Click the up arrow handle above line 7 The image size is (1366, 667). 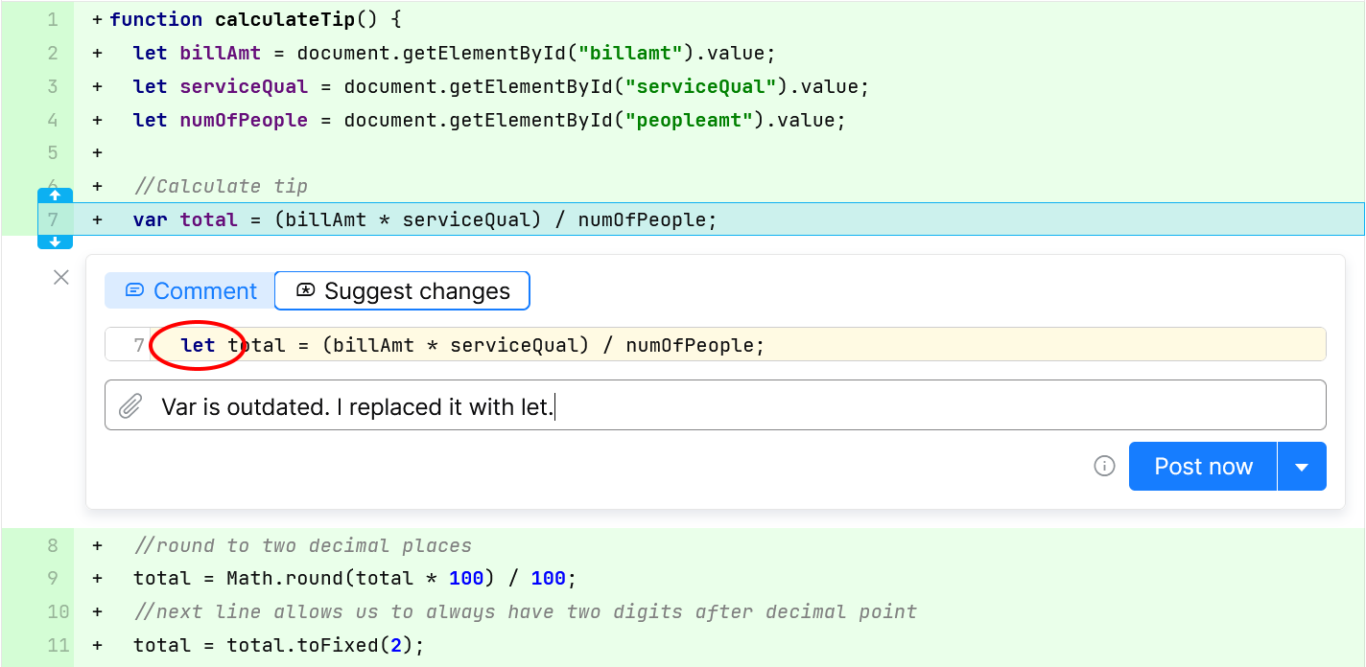[x=55, y=195]
